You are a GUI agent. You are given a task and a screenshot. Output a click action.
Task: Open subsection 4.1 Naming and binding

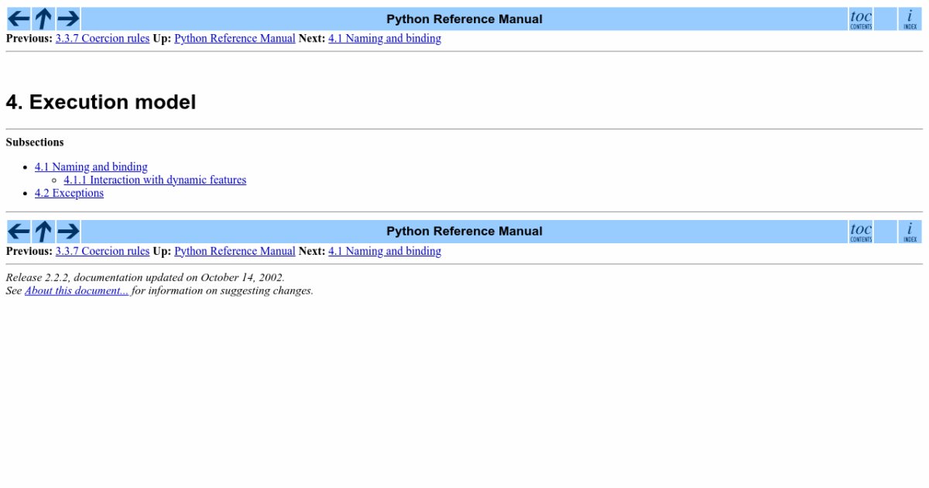point(91,167)
